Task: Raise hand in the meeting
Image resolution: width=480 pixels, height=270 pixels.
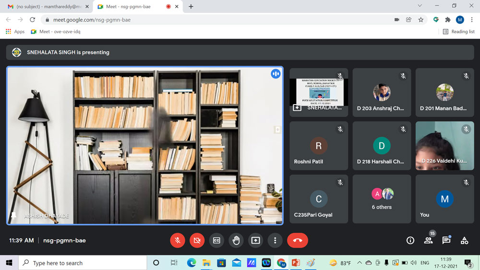Action: (x=236, y=240)
